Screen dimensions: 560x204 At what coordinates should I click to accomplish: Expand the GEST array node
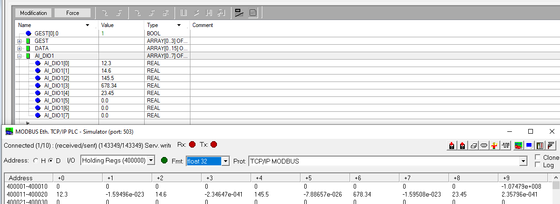click(20, 41)
